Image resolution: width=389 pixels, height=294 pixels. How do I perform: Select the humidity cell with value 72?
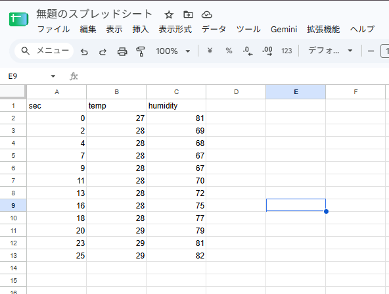click(x=176, y=193)
